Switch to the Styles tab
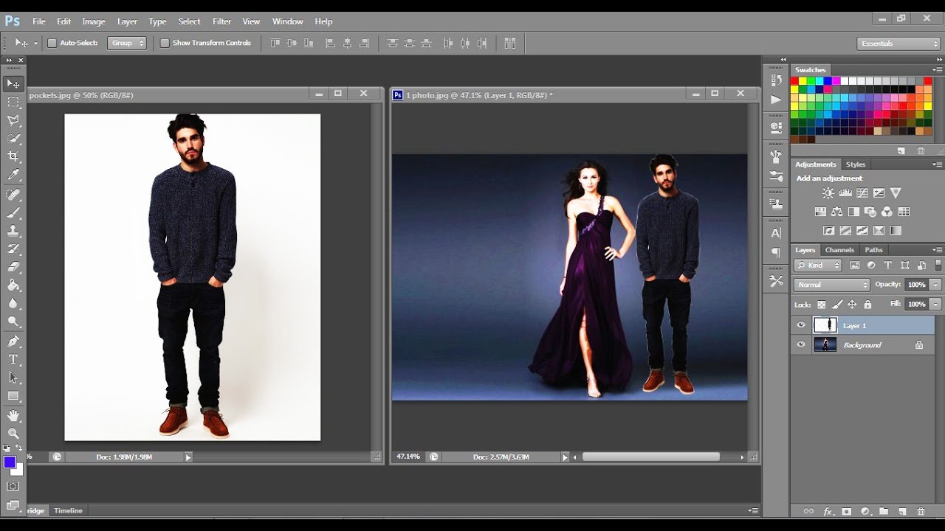 click(x=856, y=164)
